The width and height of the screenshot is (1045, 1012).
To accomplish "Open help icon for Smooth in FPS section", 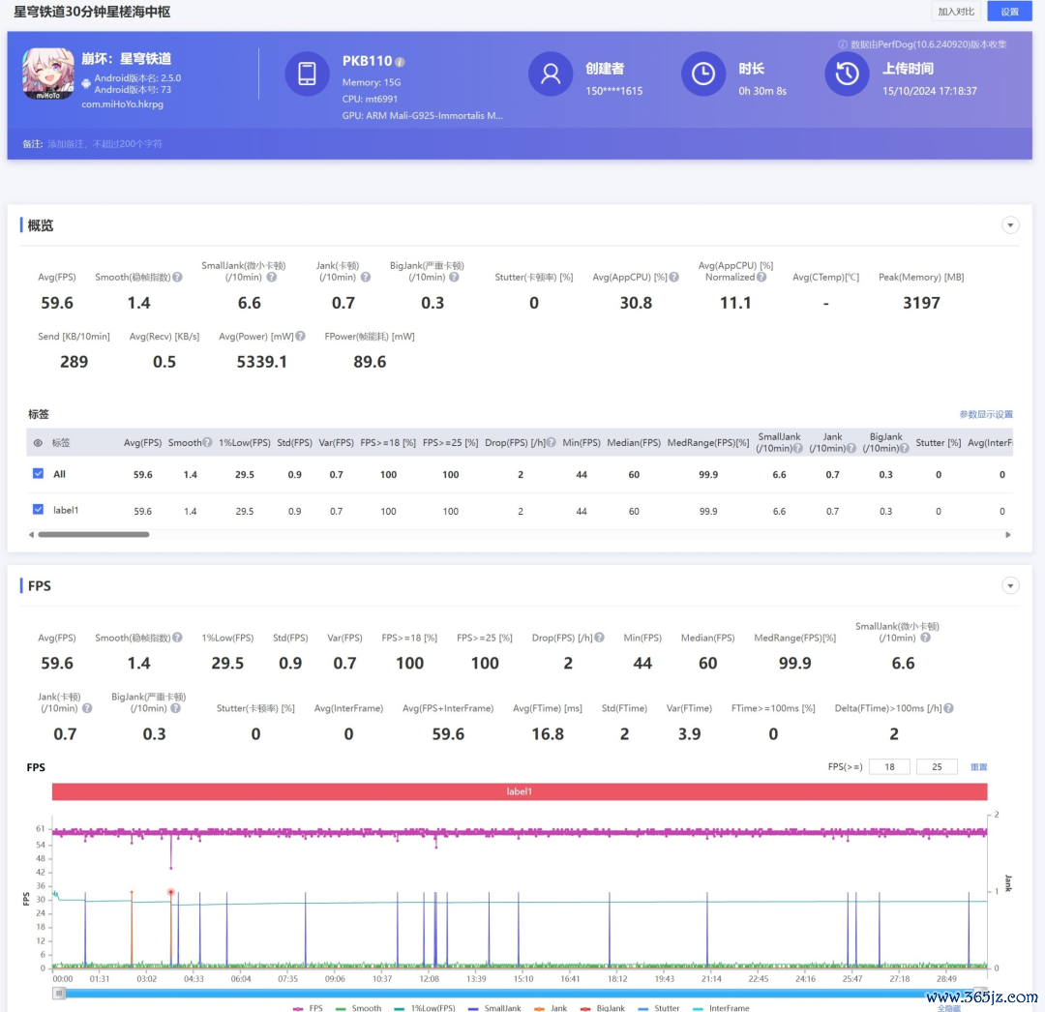I will [x=177, y=638].
